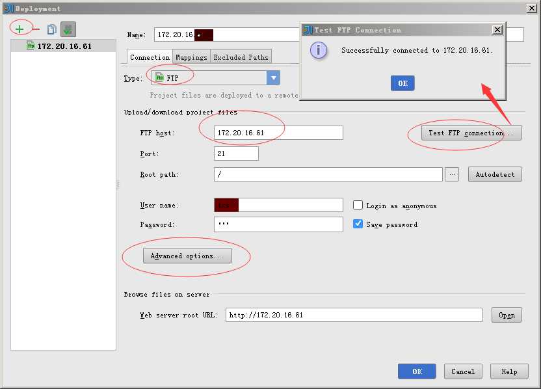
Task: Click the 'Browse files on server' heading
Action: pos(166,295)
